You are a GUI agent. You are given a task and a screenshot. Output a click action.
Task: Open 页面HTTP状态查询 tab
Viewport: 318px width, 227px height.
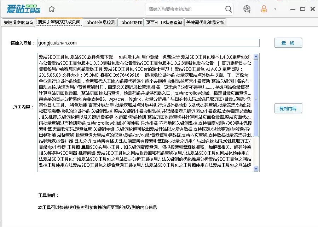point(164,23)
